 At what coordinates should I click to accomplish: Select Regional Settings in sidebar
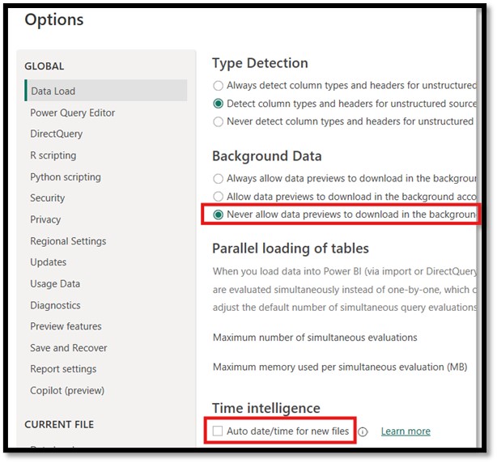[x=68, y=241]
